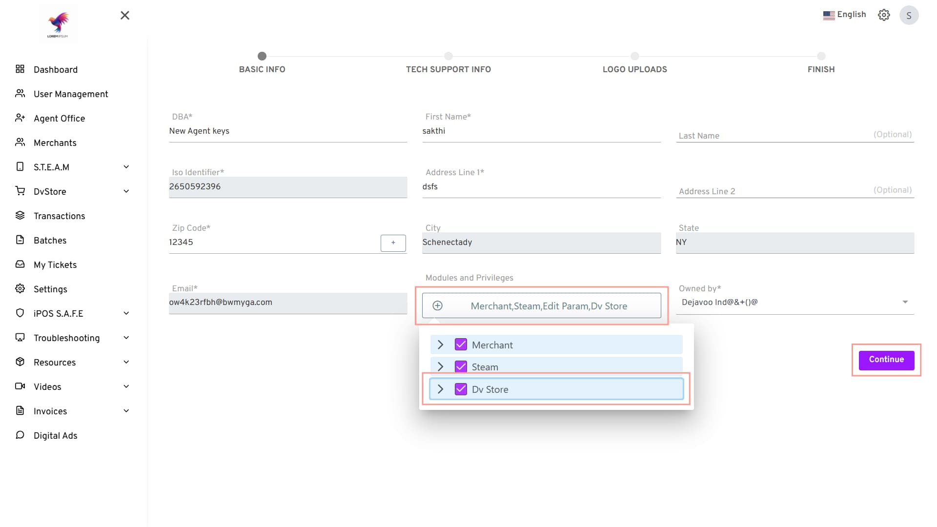The image size is (937, 527).
Task: Click the iPOS S.A.F.E shield icon
Action: pos(20,313)
